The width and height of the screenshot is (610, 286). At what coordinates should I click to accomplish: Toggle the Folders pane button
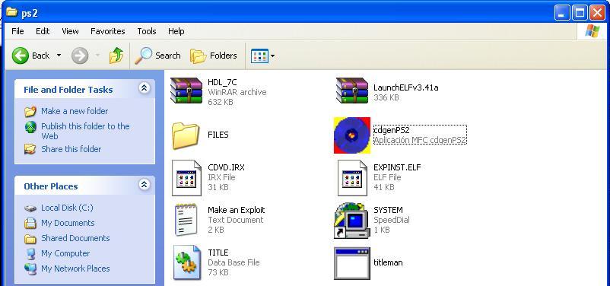(x=214, y=56)
